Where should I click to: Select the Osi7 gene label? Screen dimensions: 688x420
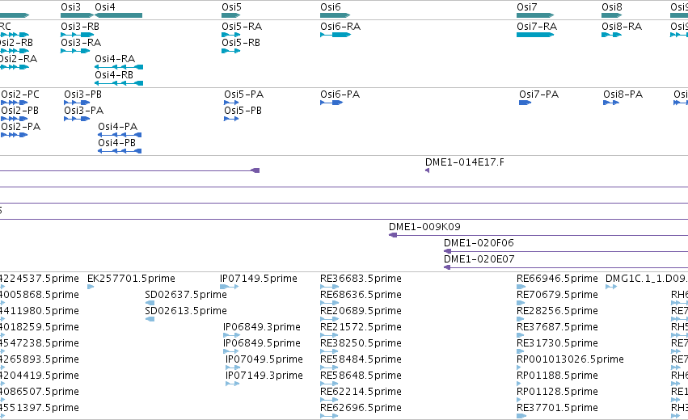pyautogui.click(x=526, y=7)
